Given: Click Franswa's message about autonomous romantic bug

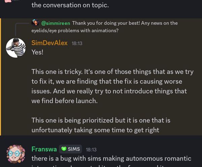Looking at the screenshot, I should tap(111, 158).
